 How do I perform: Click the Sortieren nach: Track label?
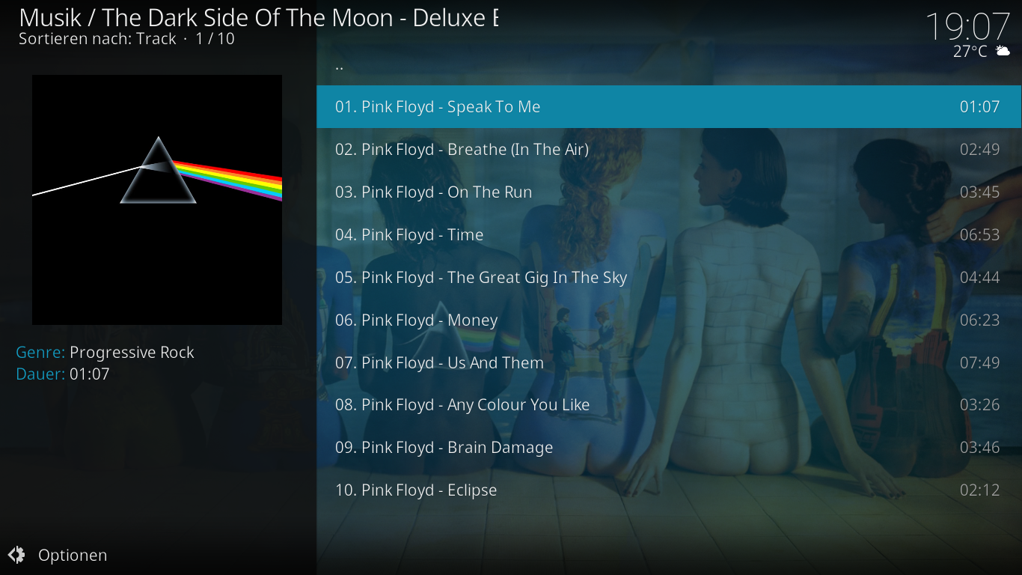coord(97,39)
